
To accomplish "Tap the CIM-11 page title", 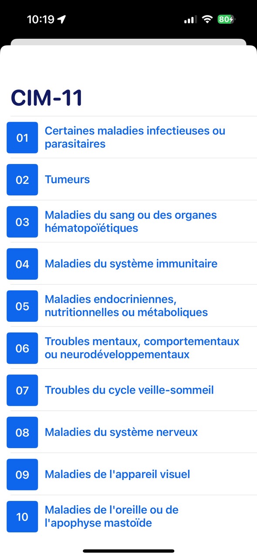I will [x=46, y=97].
